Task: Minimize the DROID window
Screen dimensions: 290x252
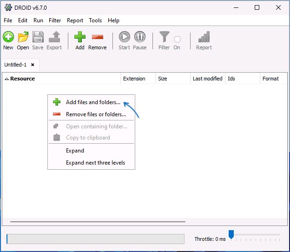Action: pyautogui.click(x=236, y=7)
